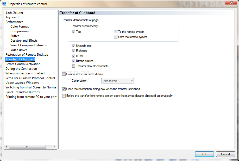Select Switching from Full Screen item
The image size is (239, 161).
[x=31, y=87]
